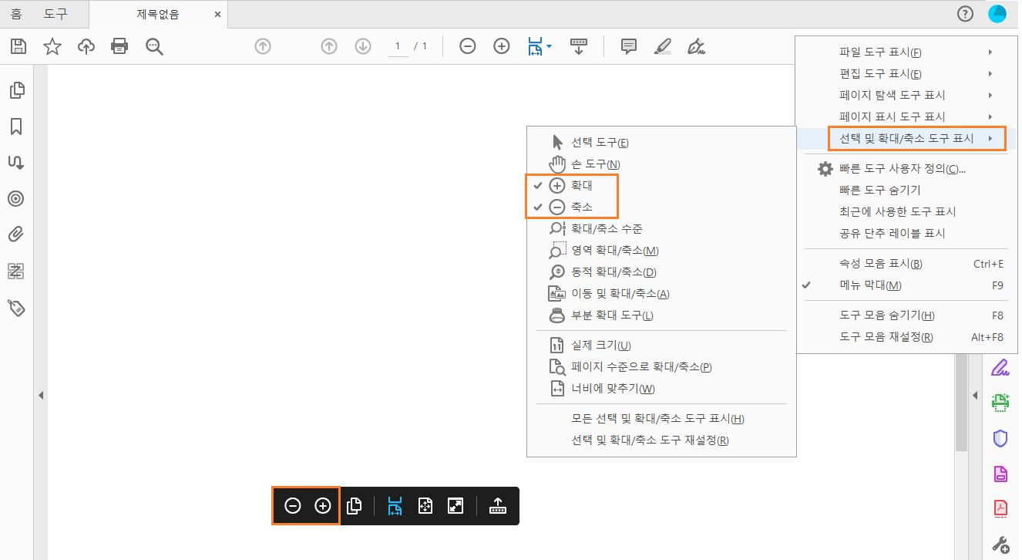Click the save file icon
Viewport: 1022px width, 560px height.
click(x=17, y=46)
